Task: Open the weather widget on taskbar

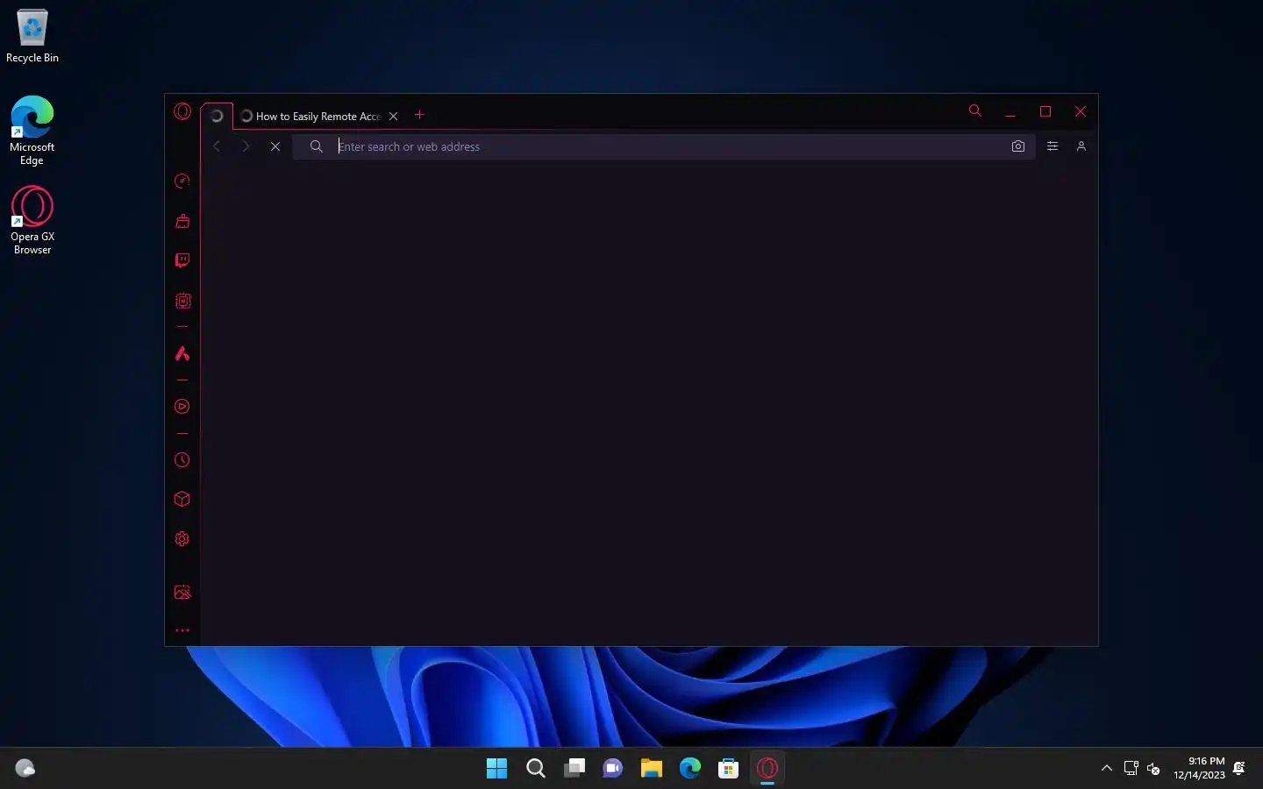Action: click(25, 769)
